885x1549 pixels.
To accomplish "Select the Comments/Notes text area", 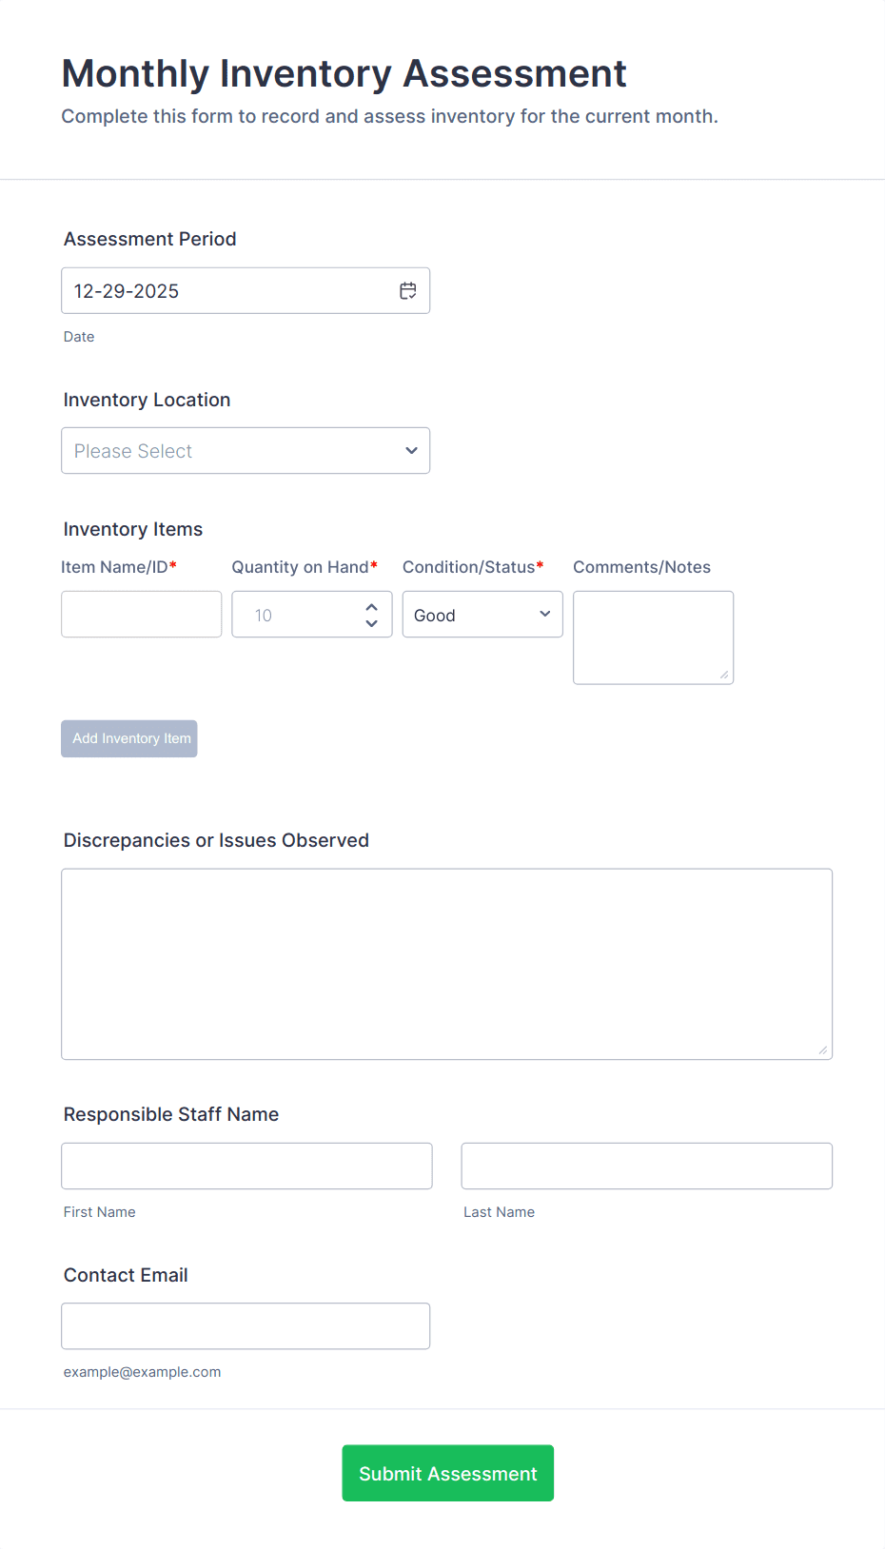I will (x=653, y=636).
